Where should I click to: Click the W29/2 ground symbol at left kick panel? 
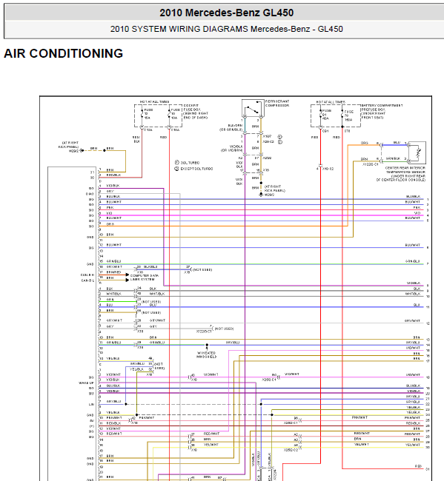82,150
